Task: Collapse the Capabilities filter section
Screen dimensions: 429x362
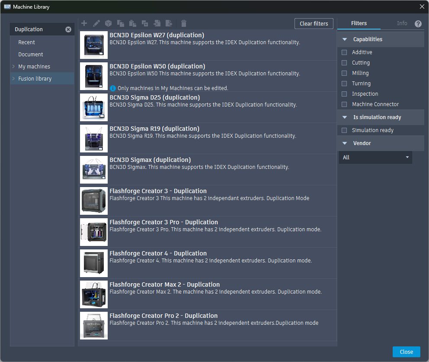Action: pyautogui.click(x=345, y=39)
